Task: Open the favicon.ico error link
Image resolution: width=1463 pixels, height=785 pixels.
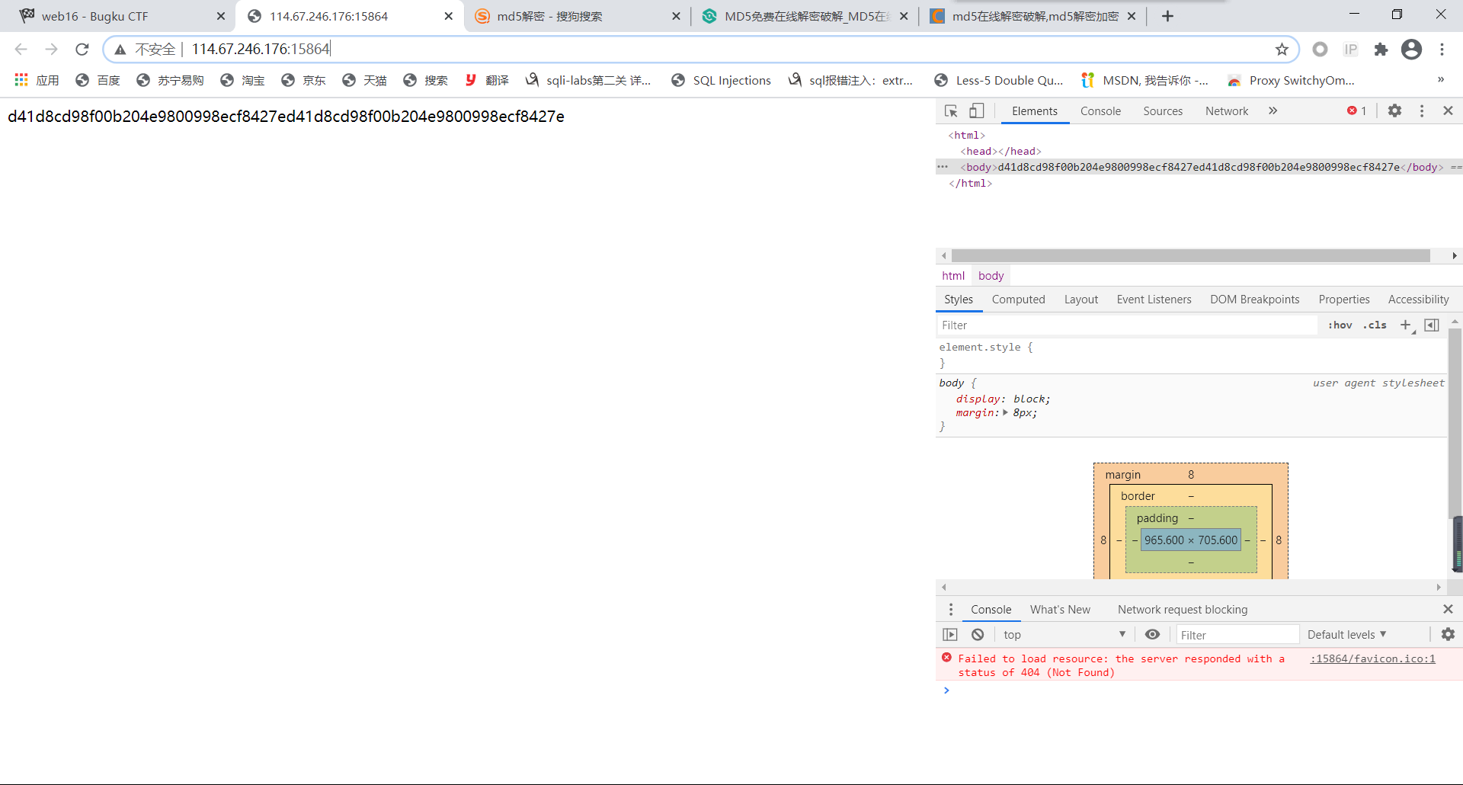Action: [x=1372, y=659]
